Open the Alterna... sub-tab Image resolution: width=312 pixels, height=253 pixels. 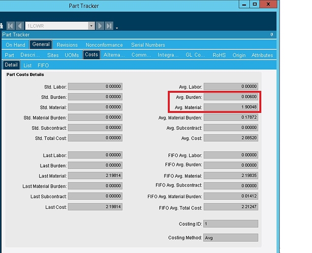pyautogui.click(x=114, y=55)
